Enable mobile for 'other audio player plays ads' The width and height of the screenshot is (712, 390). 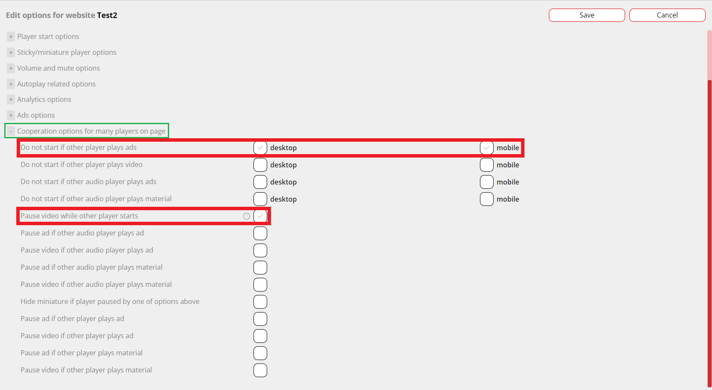point(487,182)
